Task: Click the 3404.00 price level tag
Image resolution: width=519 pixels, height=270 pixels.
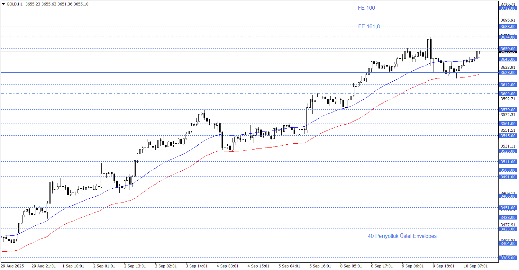Action: click(508, 244)
